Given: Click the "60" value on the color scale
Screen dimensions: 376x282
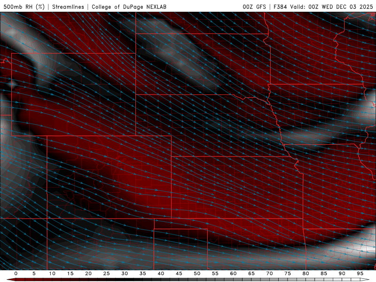Looking at the screenshot, I should click(233, 274).
